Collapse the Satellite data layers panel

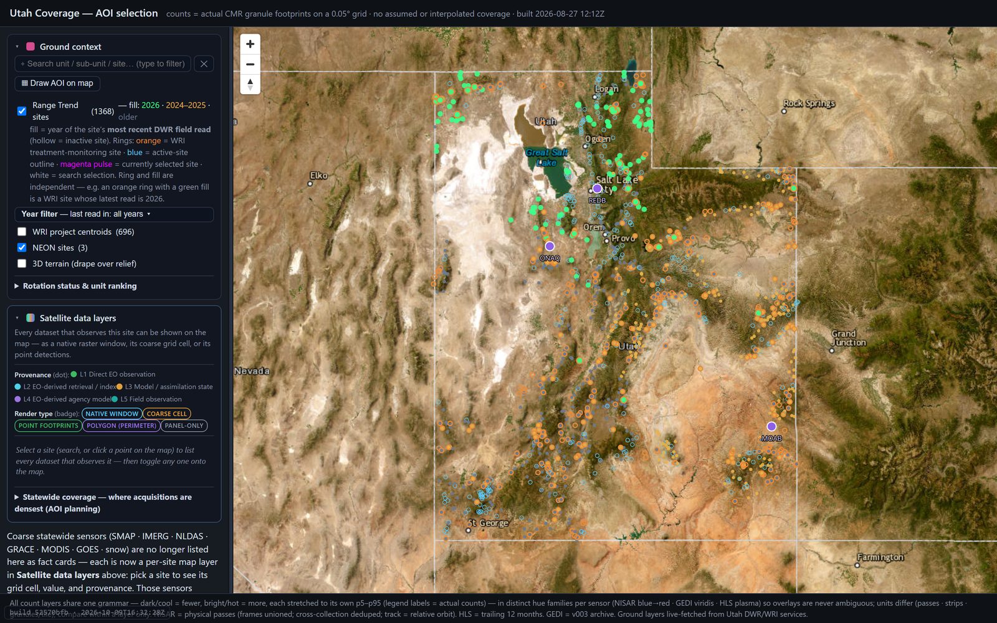[x=17, y=318]
